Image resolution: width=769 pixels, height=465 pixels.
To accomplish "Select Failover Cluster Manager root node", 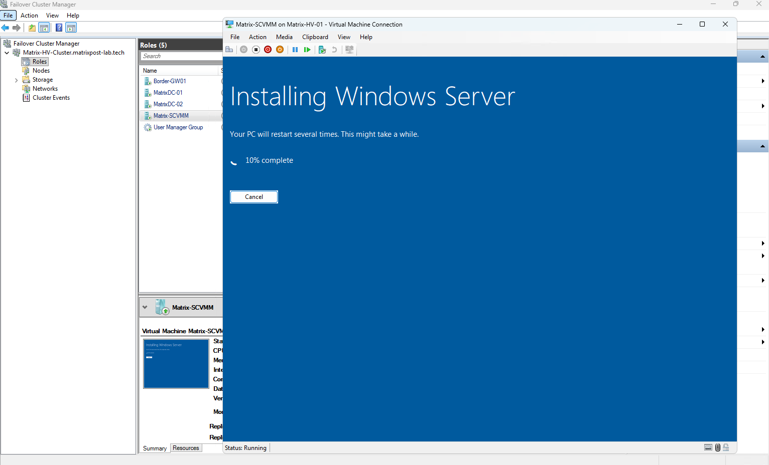I will click(x=46, y=44).
